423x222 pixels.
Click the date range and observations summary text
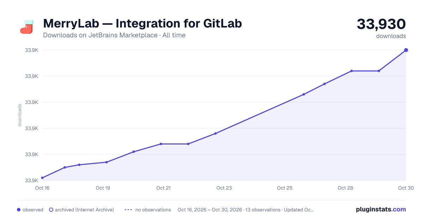point(246,210)
